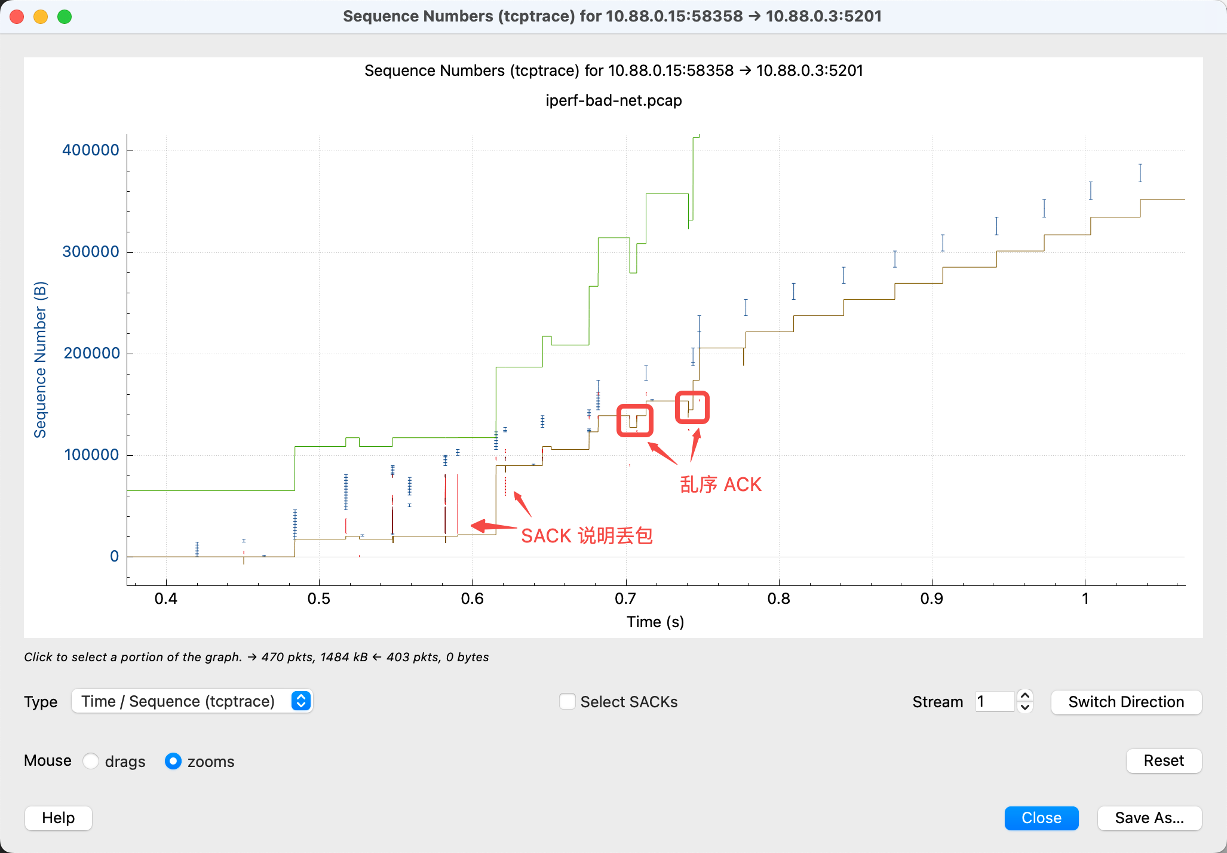
Task: Click the Stream number input field
Action: pos(994,701)
